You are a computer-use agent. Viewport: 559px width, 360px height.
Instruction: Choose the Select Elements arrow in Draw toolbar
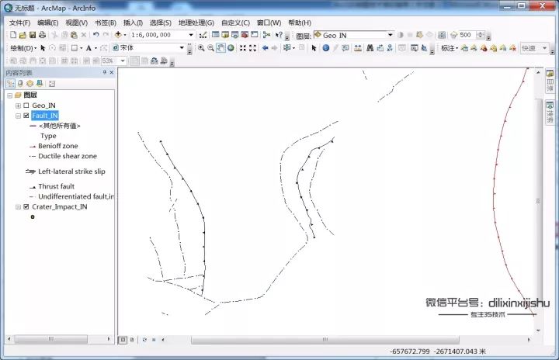43,48
